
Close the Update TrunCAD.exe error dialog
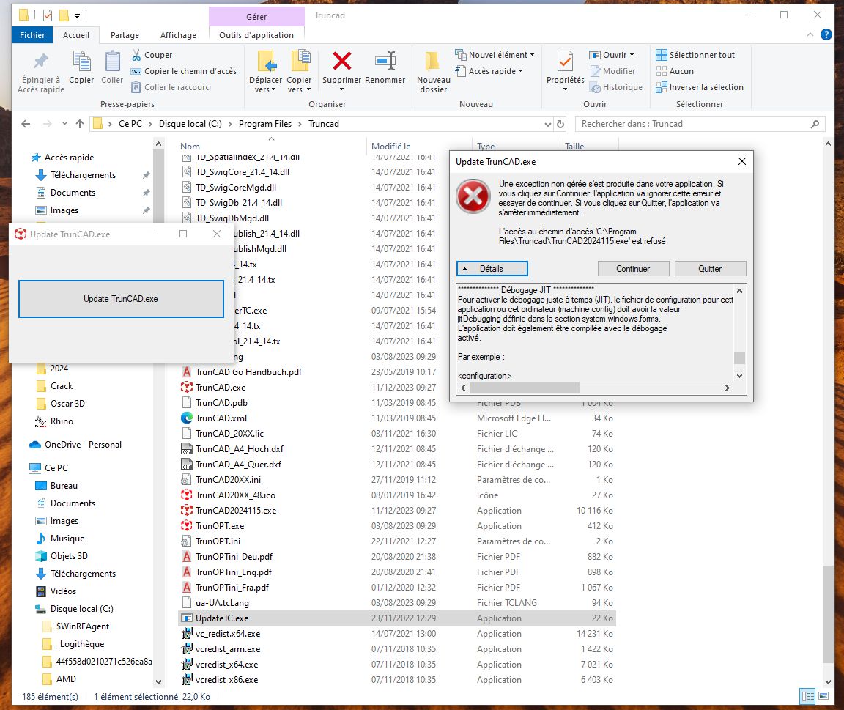(741, 161)
